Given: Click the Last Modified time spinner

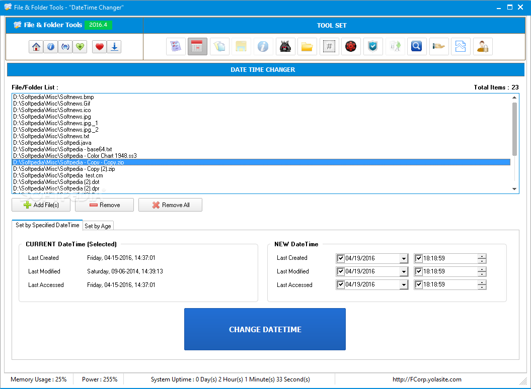Looking at the screenshot, I should (x=482, y=271).
